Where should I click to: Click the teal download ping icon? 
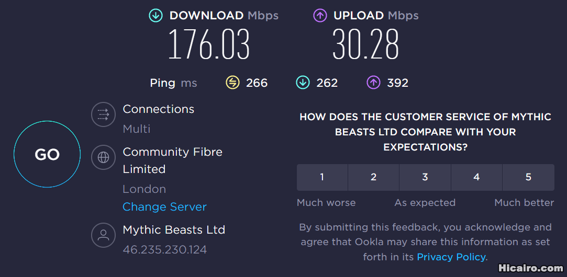coord(303,83)
